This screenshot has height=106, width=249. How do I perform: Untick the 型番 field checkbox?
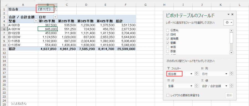tap(168, 43)
